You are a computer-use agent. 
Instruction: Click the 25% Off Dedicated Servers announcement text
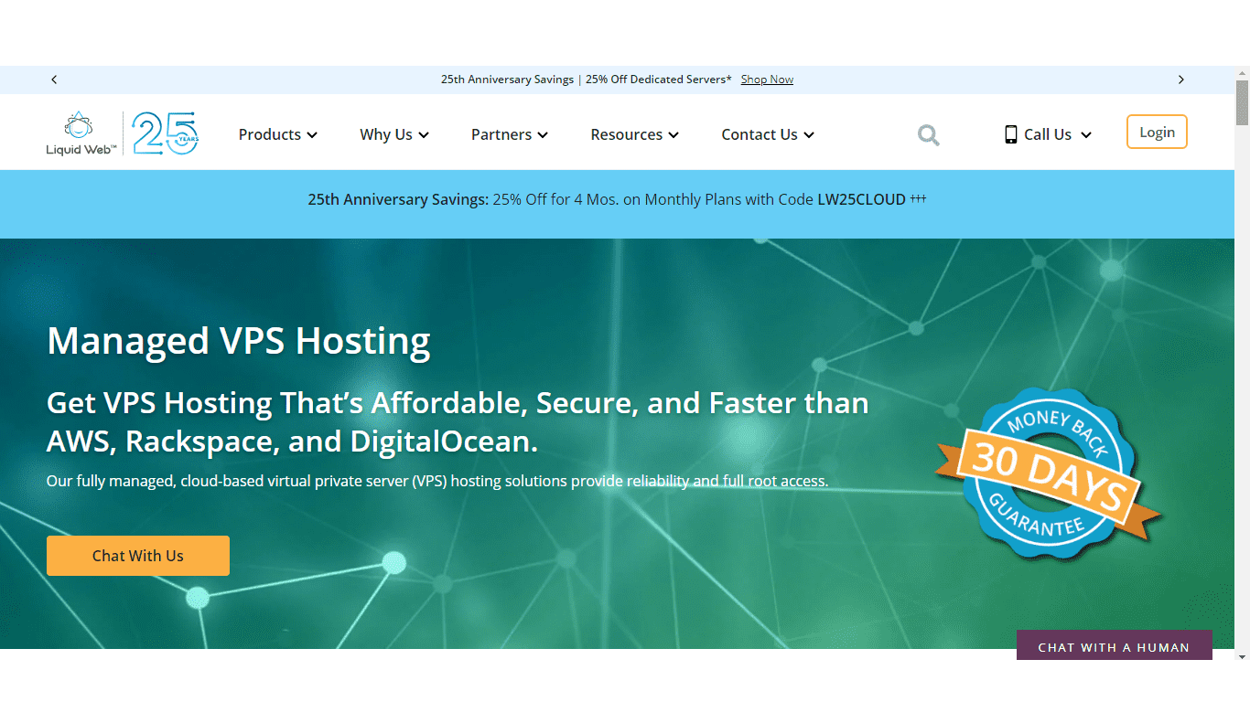pyautogui.click(x=659, y=80)
